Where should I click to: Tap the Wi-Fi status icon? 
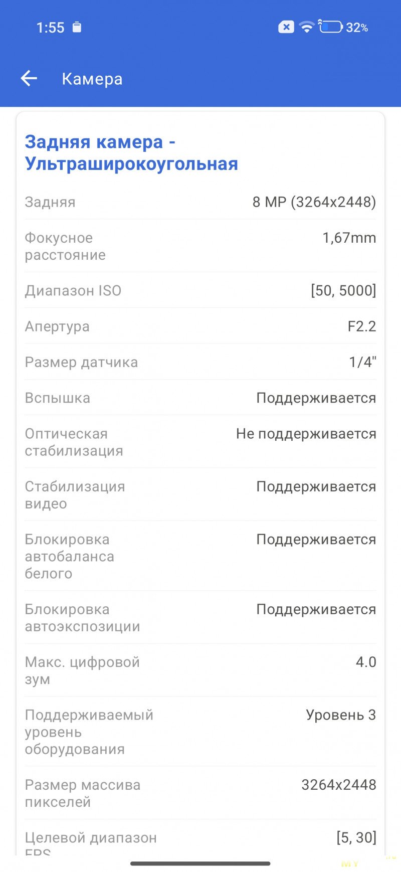306,27
